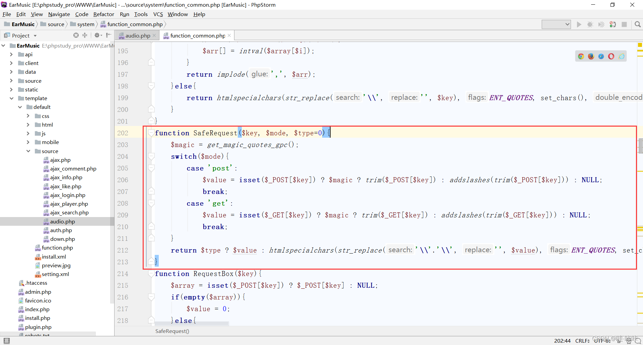
Task: Open the run configuration dropdown
Action: point(556,24)
